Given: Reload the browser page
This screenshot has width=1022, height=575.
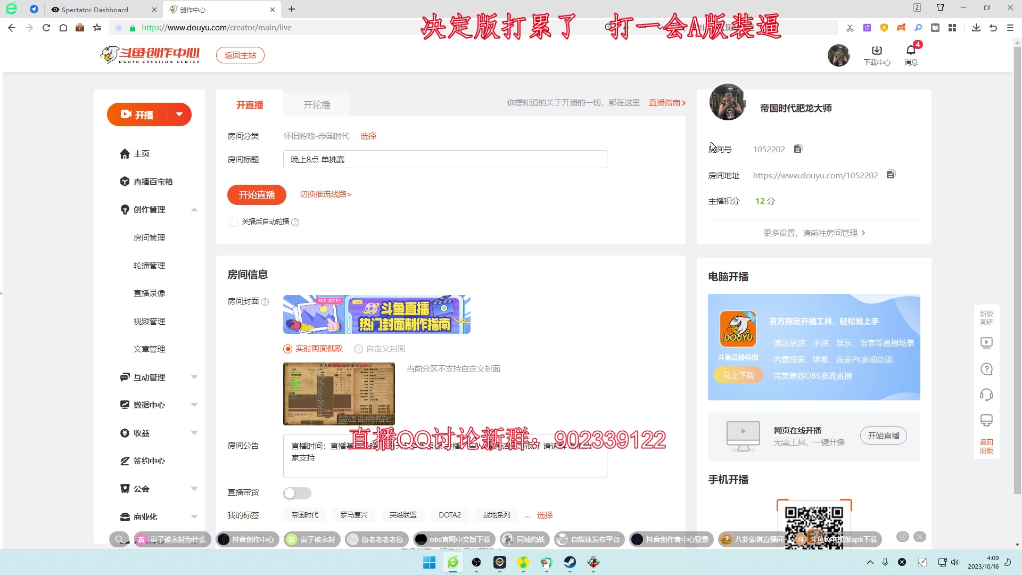Looking at the screenshot, I should (46, 28).
